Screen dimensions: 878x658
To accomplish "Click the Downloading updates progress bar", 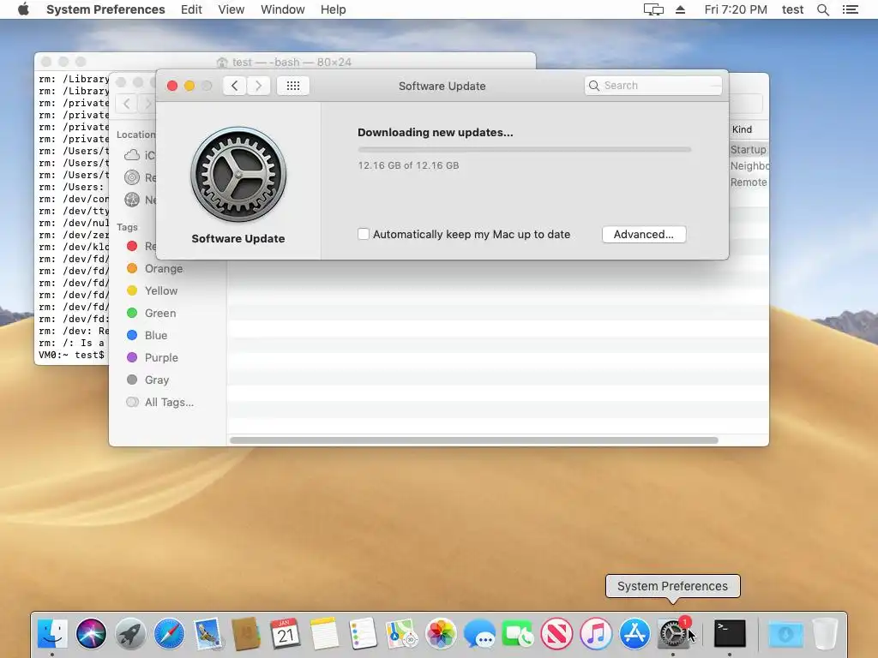I will (525, 149).
